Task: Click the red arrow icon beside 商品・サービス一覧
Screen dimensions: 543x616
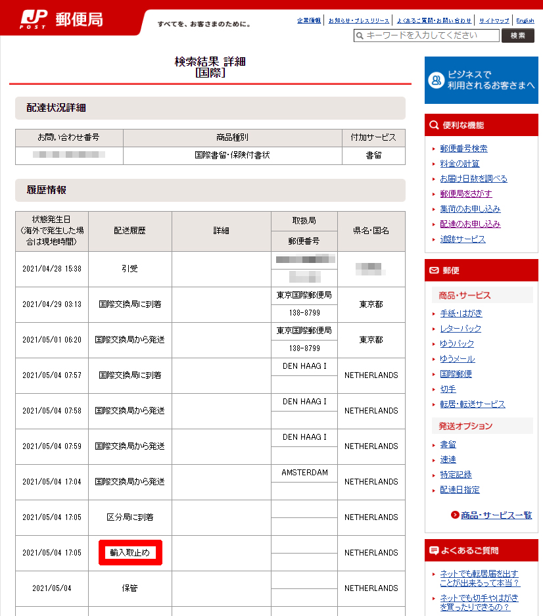Action: click(x=455, y=515)
